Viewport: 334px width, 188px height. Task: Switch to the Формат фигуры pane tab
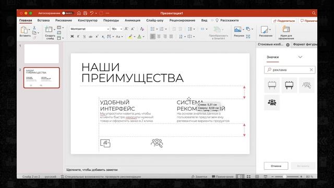(305, 44)
